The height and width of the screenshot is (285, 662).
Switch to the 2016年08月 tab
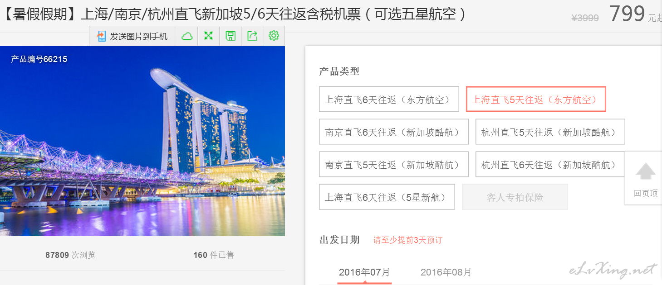[x=446, y=272]
